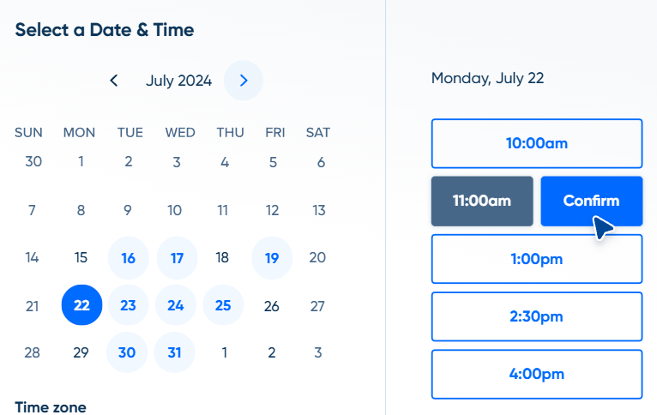This screenshot has height=415, width=657.
Task: Pick July 31 on calendar
Action: coord(177,353)
